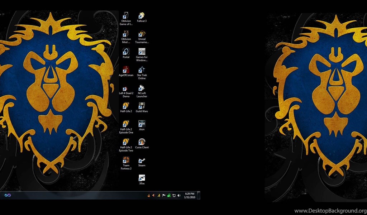Image resolution: width=367 pixels, height=215 pixels.
Task: Launch the Fallout 3 desktop shortcut
Action: [142, 17]
